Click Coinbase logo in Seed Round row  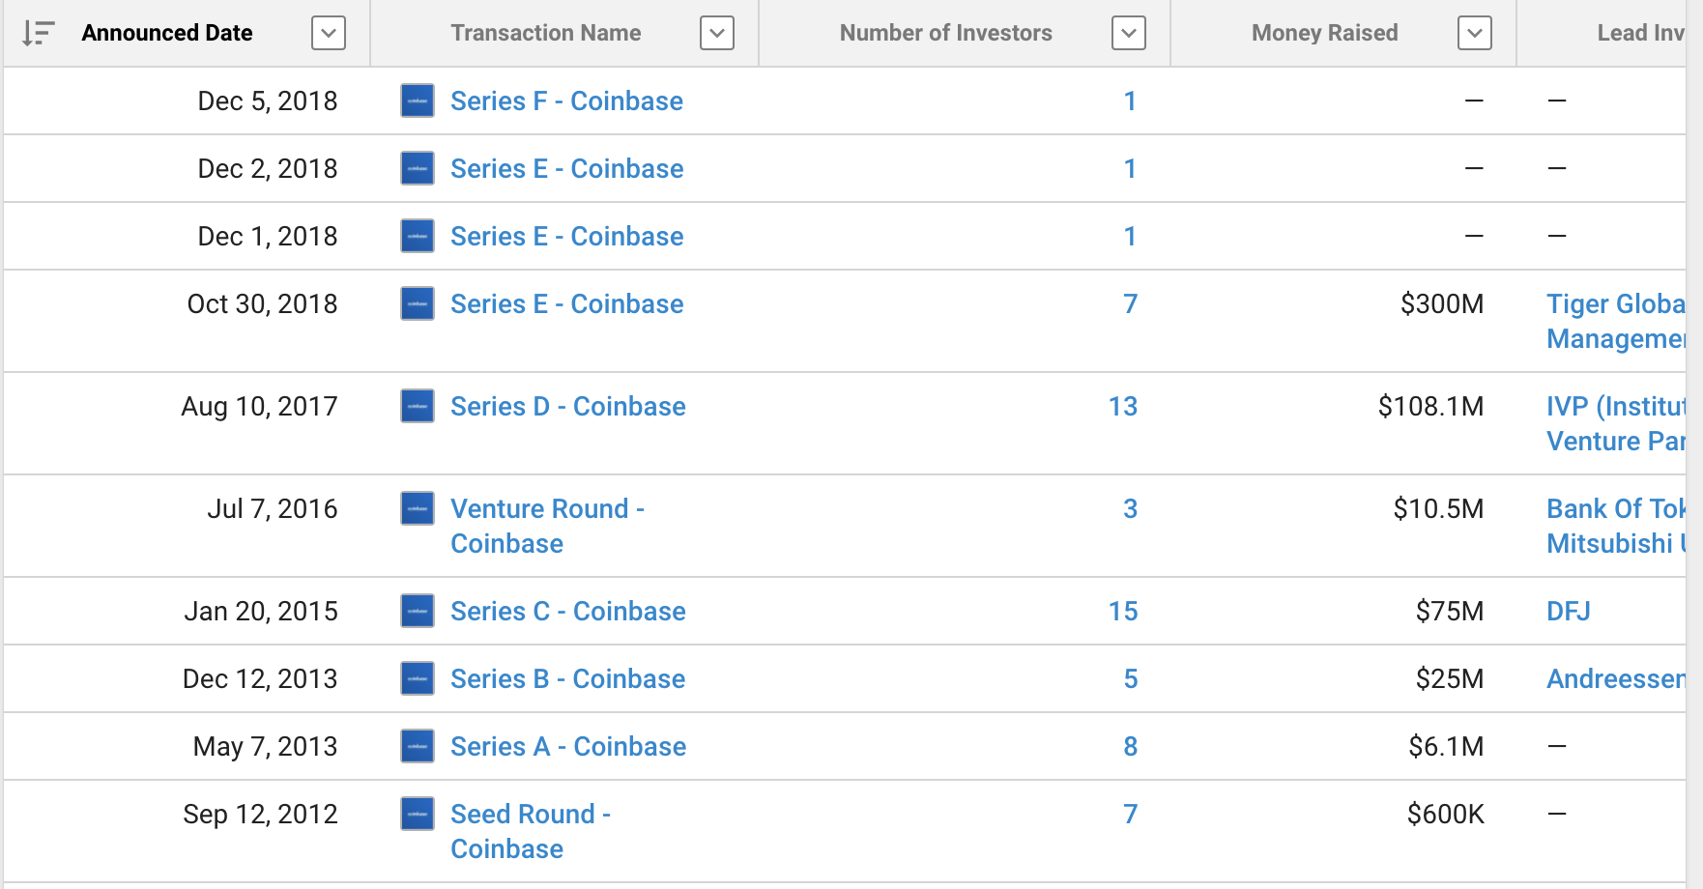(x=418, y=814)
